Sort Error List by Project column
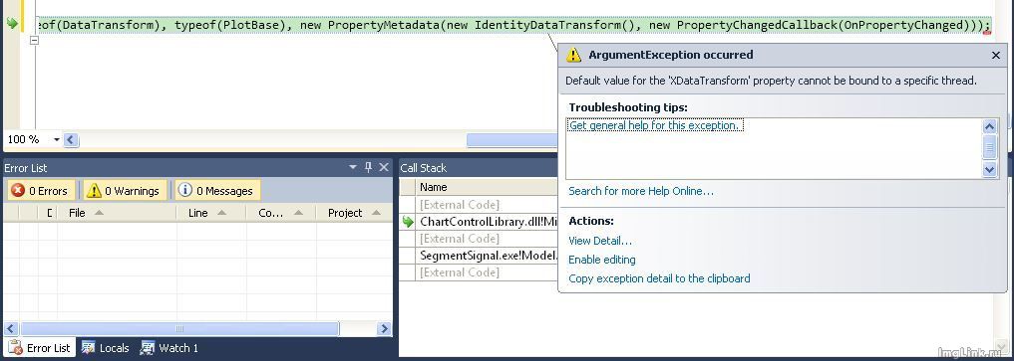 point(354,213)
